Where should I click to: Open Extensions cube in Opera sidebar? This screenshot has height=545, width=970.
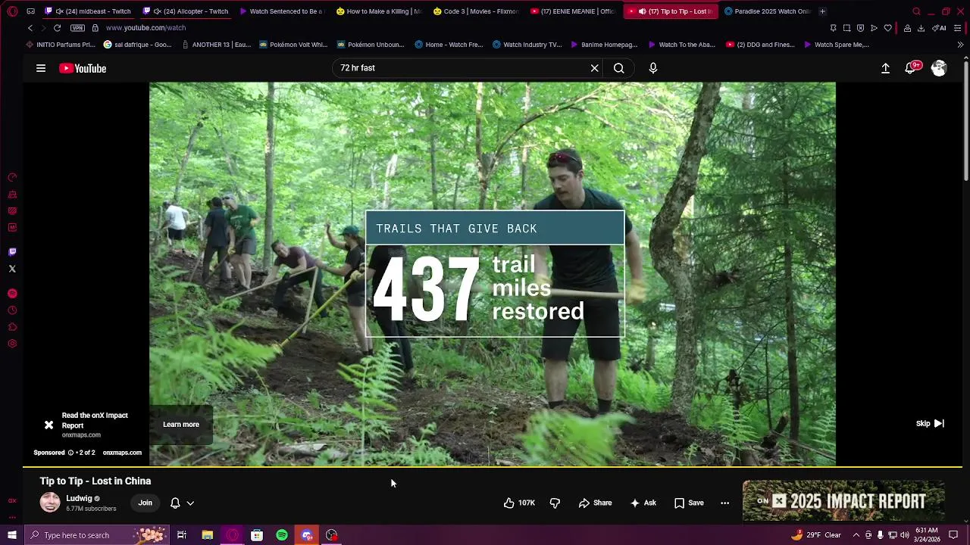[x=12, y=327]
